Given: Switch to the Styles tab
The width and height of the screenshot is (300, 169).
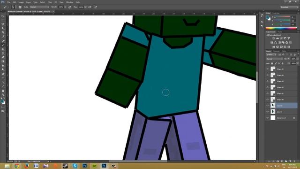Looking at the screenshot, I should point(280,32).
